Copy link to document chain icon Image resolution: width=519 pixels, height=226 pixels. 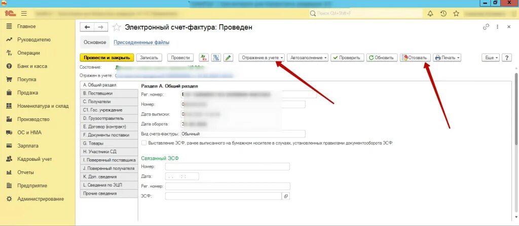(x=486, y=27)
